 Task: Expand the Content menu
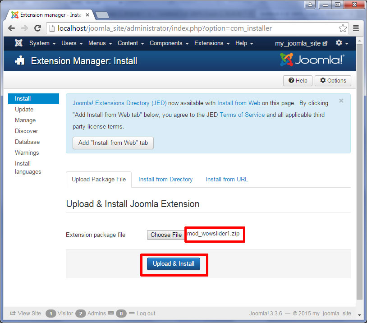(x=131, y=43)
